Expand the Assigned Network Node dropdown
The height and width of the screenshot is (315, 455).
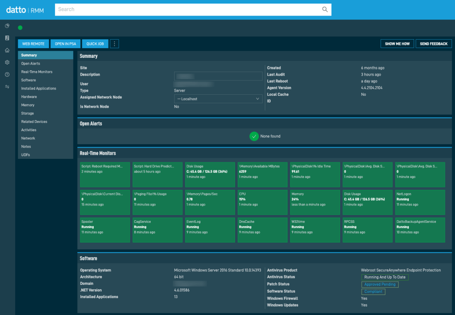pos(218,99)
